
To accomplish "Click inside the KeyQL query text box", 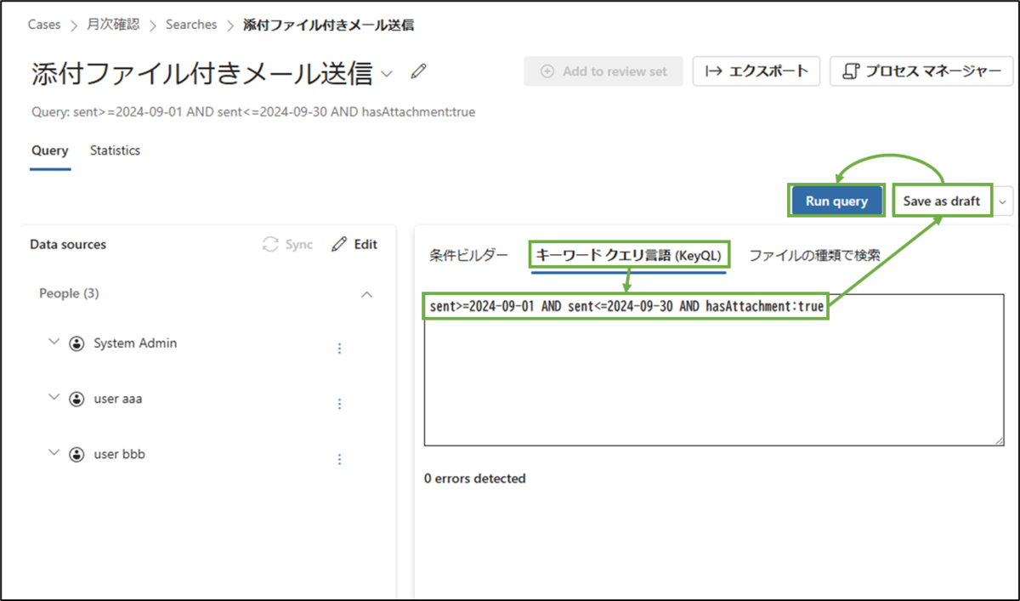I will 714,370.
